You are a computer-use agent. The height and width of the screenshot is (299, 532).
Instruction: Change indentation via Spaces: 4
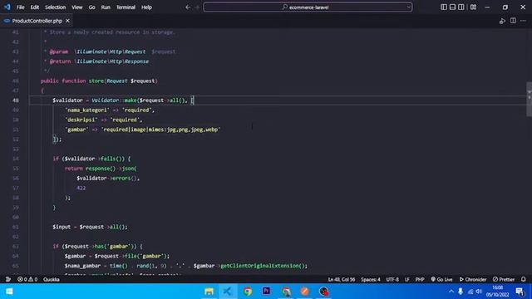(x=371, y=279)
